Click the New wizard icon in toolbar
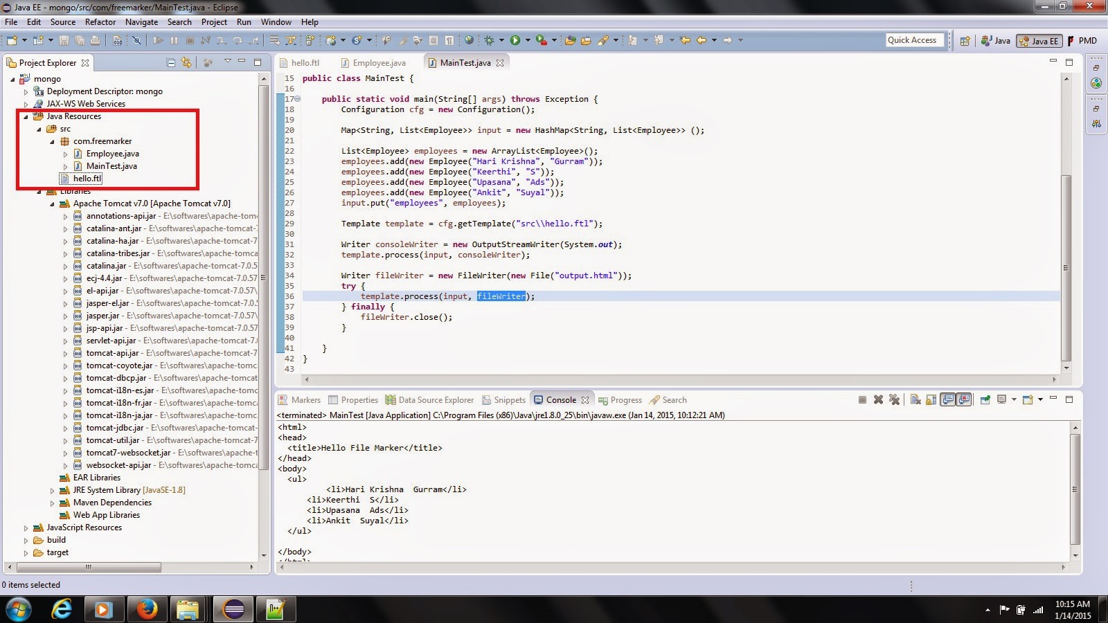The width and height of the screenshot is (1108, 623). coord(12,40)
